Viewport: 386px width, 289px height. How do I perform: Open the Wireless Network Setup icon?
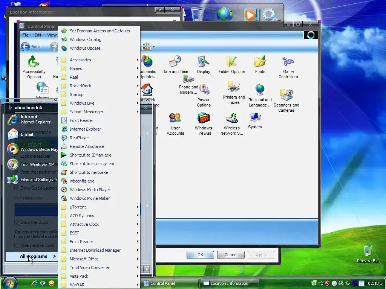coord(231,124)
